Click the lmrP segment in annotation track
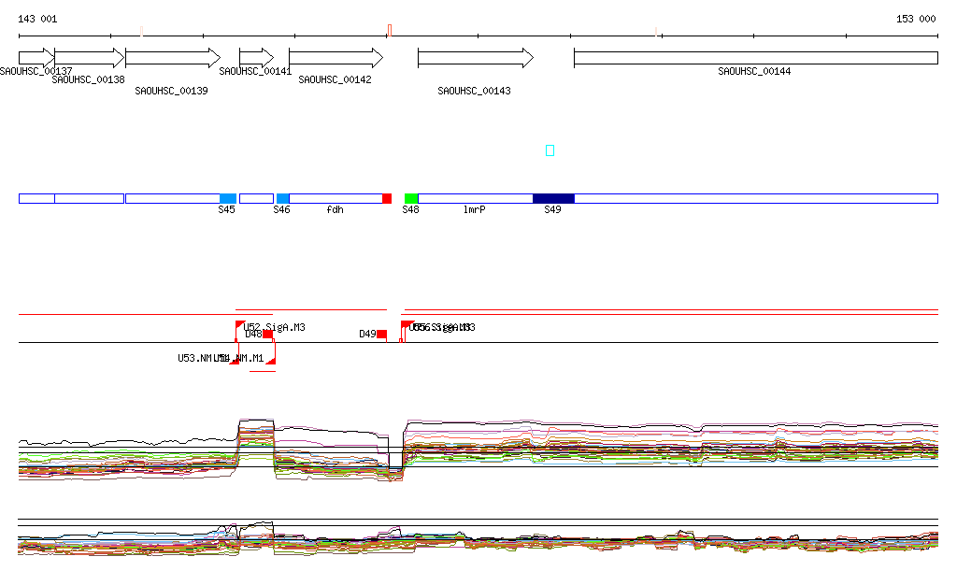Viewport: 957px width, 571px height. 475,198
